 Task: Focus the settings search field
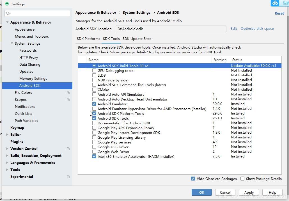point(37,13)
